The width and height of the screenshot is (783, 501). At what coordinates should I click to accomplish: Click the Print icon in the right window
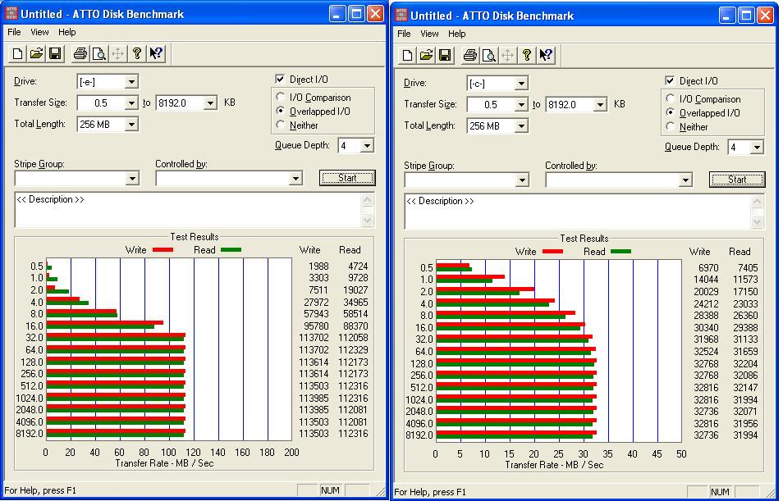470,55
